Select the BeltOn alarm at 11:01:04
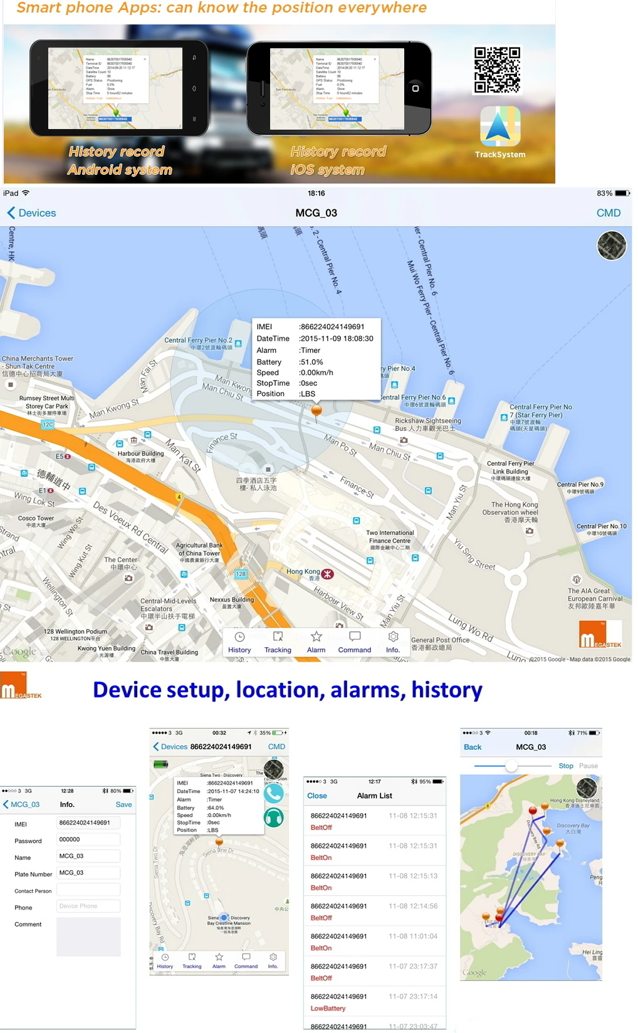The width and height of the screenshot is (638, 1033). pos(375,942)
